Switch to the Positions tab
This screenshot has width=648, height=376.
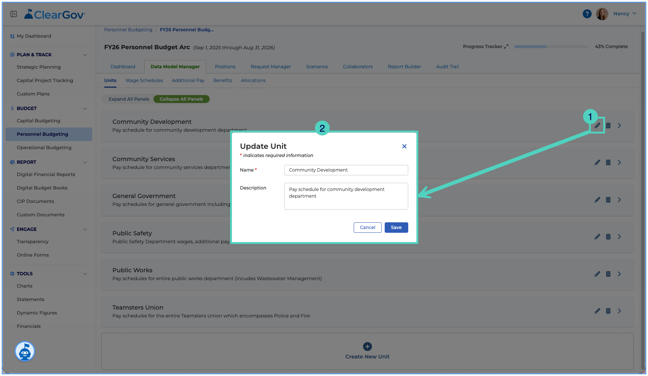click(x=225, y=67)
